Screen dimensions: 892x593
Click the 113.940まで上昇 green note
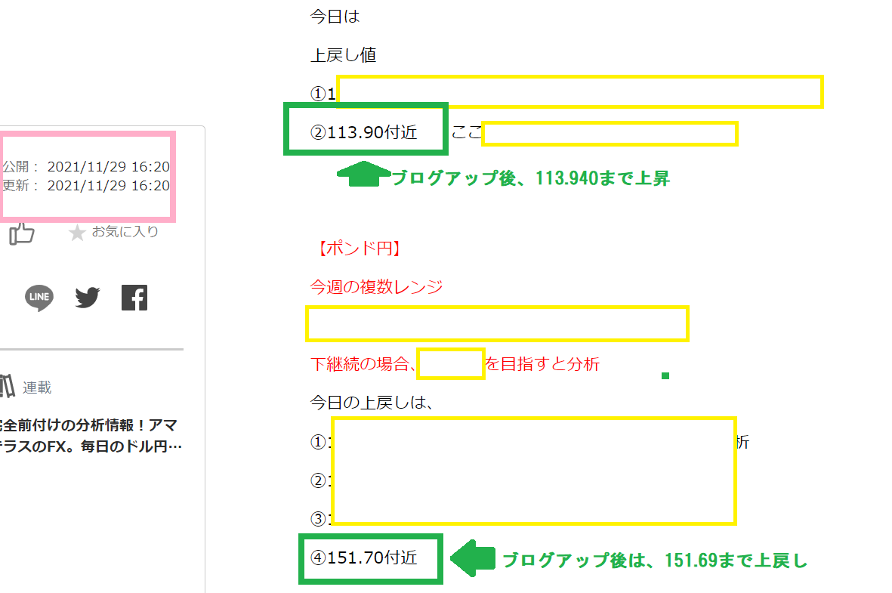point(530,178)
